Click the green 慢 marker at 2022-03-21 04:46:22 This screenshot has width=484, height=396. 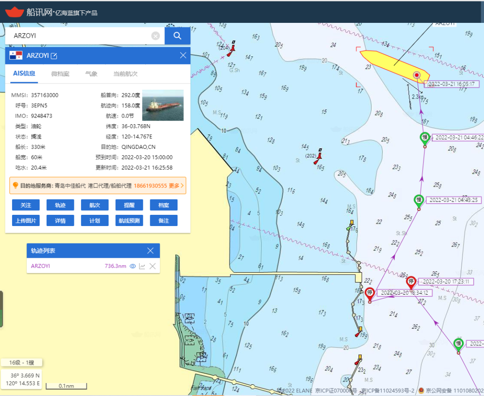424,138
